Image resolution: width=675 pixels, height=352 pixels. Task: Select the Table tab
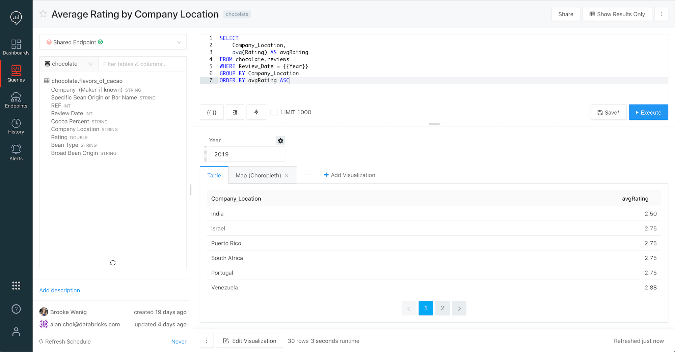point(214,175)
